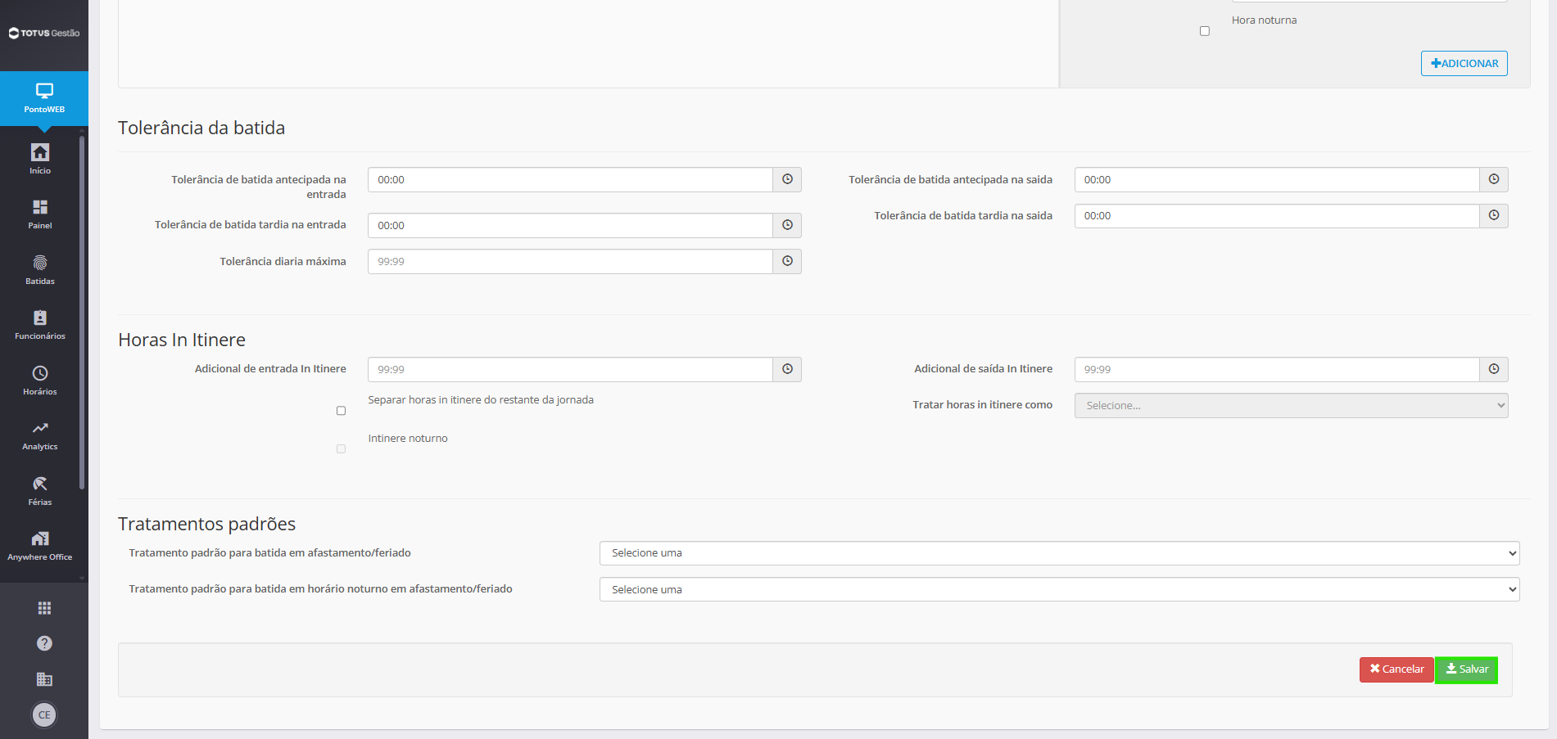1557x739 pixels.
Task: Open dropdown for batida em afastamento/feriado
Action: point(1060,553)
